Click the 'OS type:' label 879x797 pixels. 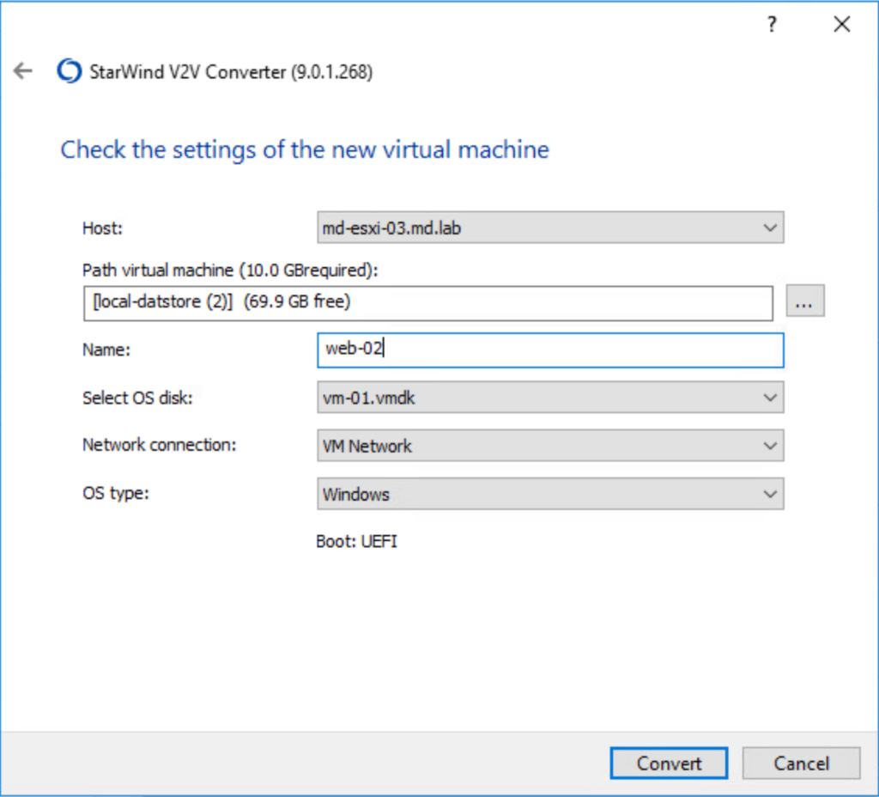click(x=116, y=493)
